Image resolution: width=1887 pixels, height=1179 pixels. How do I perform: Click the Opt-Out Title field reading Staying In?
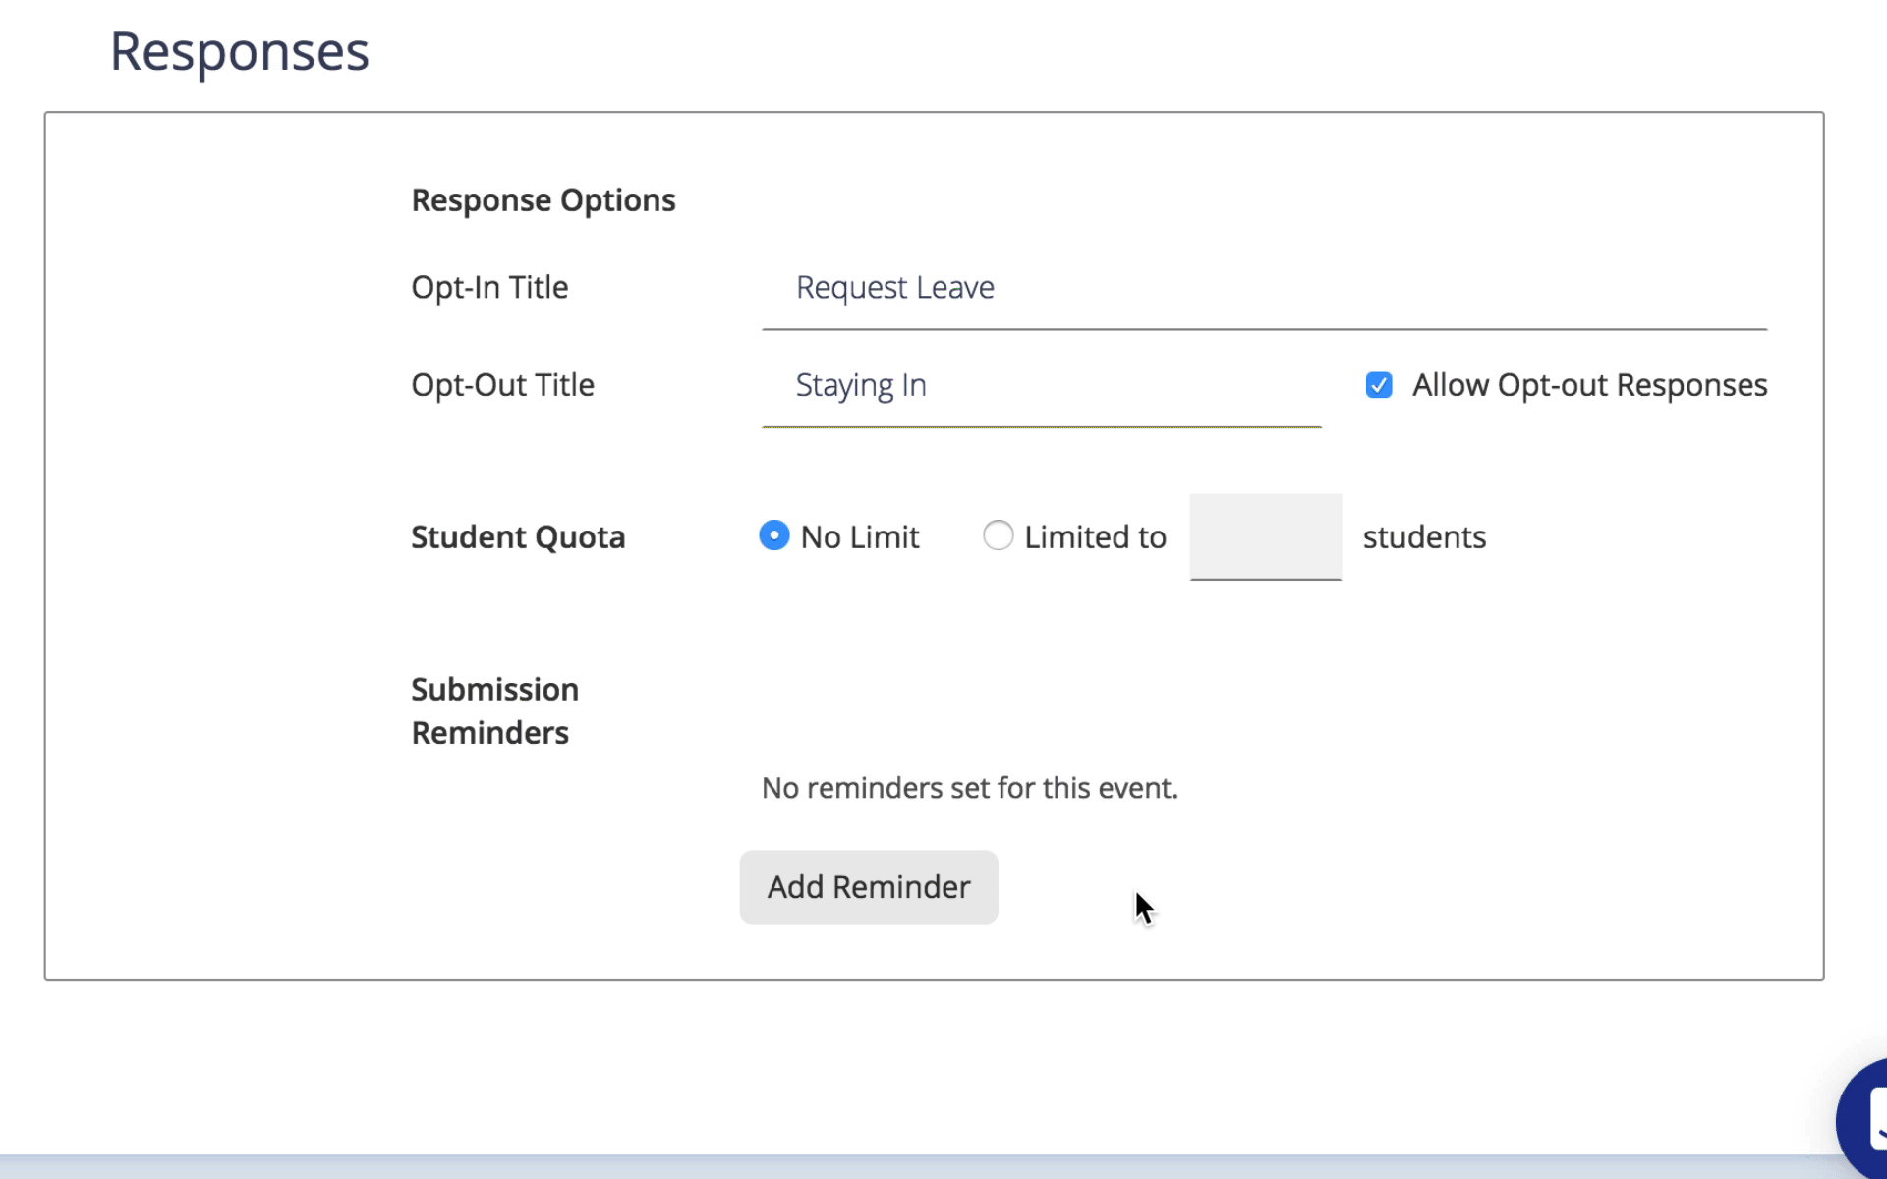[1041, 386]
